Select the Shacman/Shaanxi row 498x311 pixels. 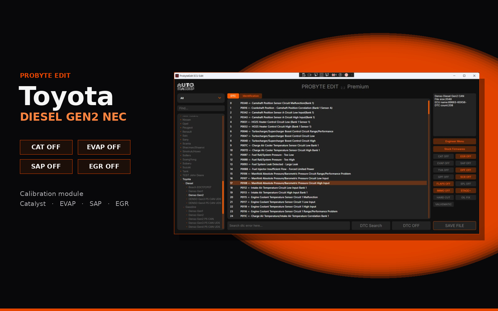pos(194,148)
